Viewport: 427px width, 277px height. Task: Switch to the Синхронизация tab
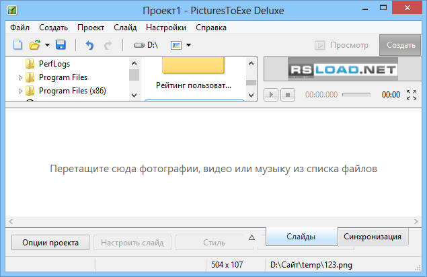tap(373, 237)
